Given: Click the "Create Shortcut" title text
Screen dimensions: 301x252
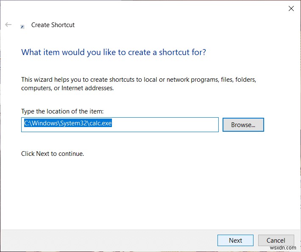Looking at the screenshot, I should click(53, 25).
